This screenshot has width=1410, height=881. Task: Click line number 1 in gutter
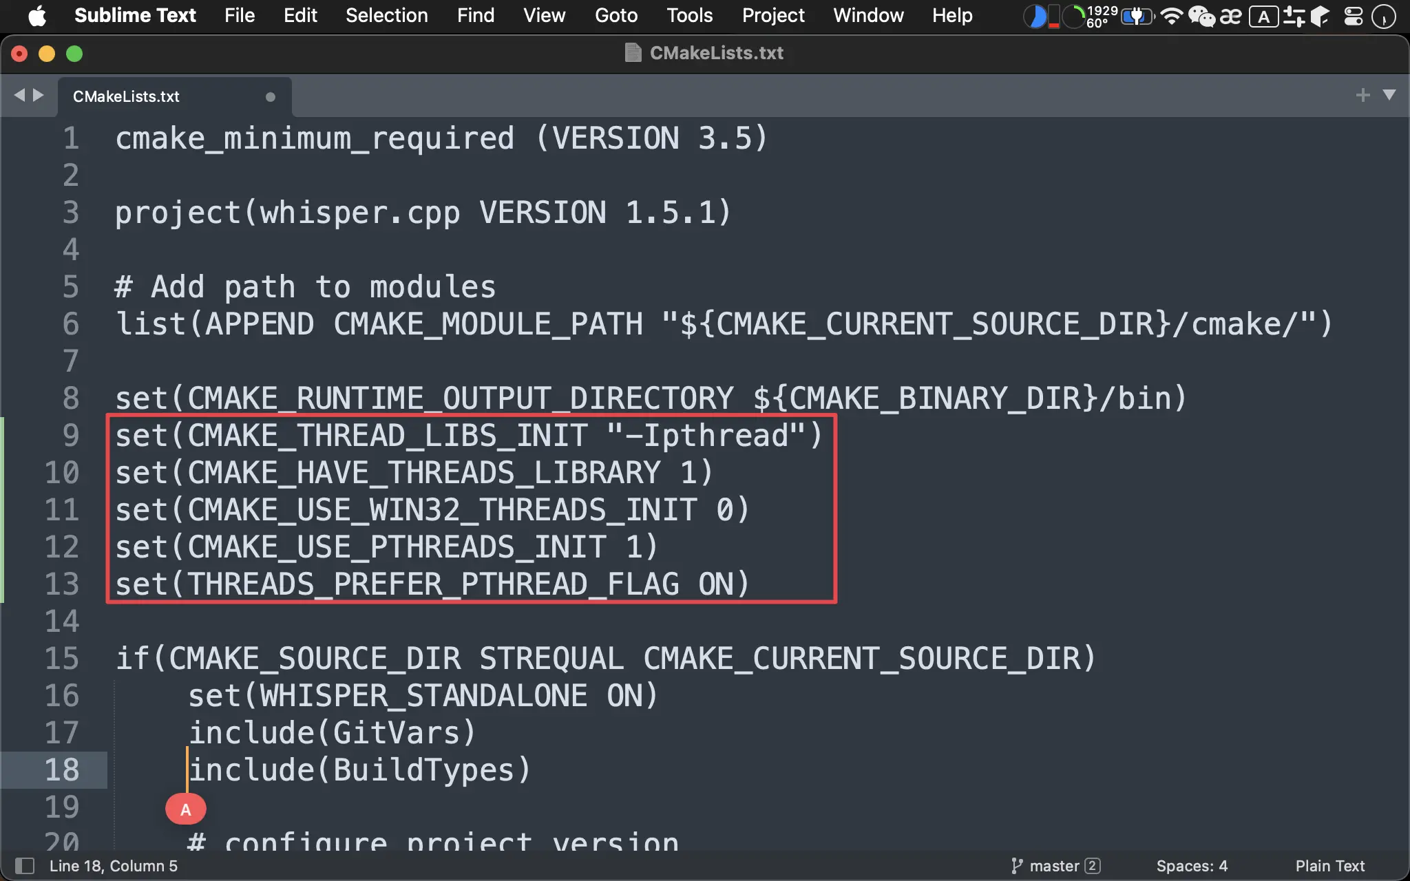point(71,138)
